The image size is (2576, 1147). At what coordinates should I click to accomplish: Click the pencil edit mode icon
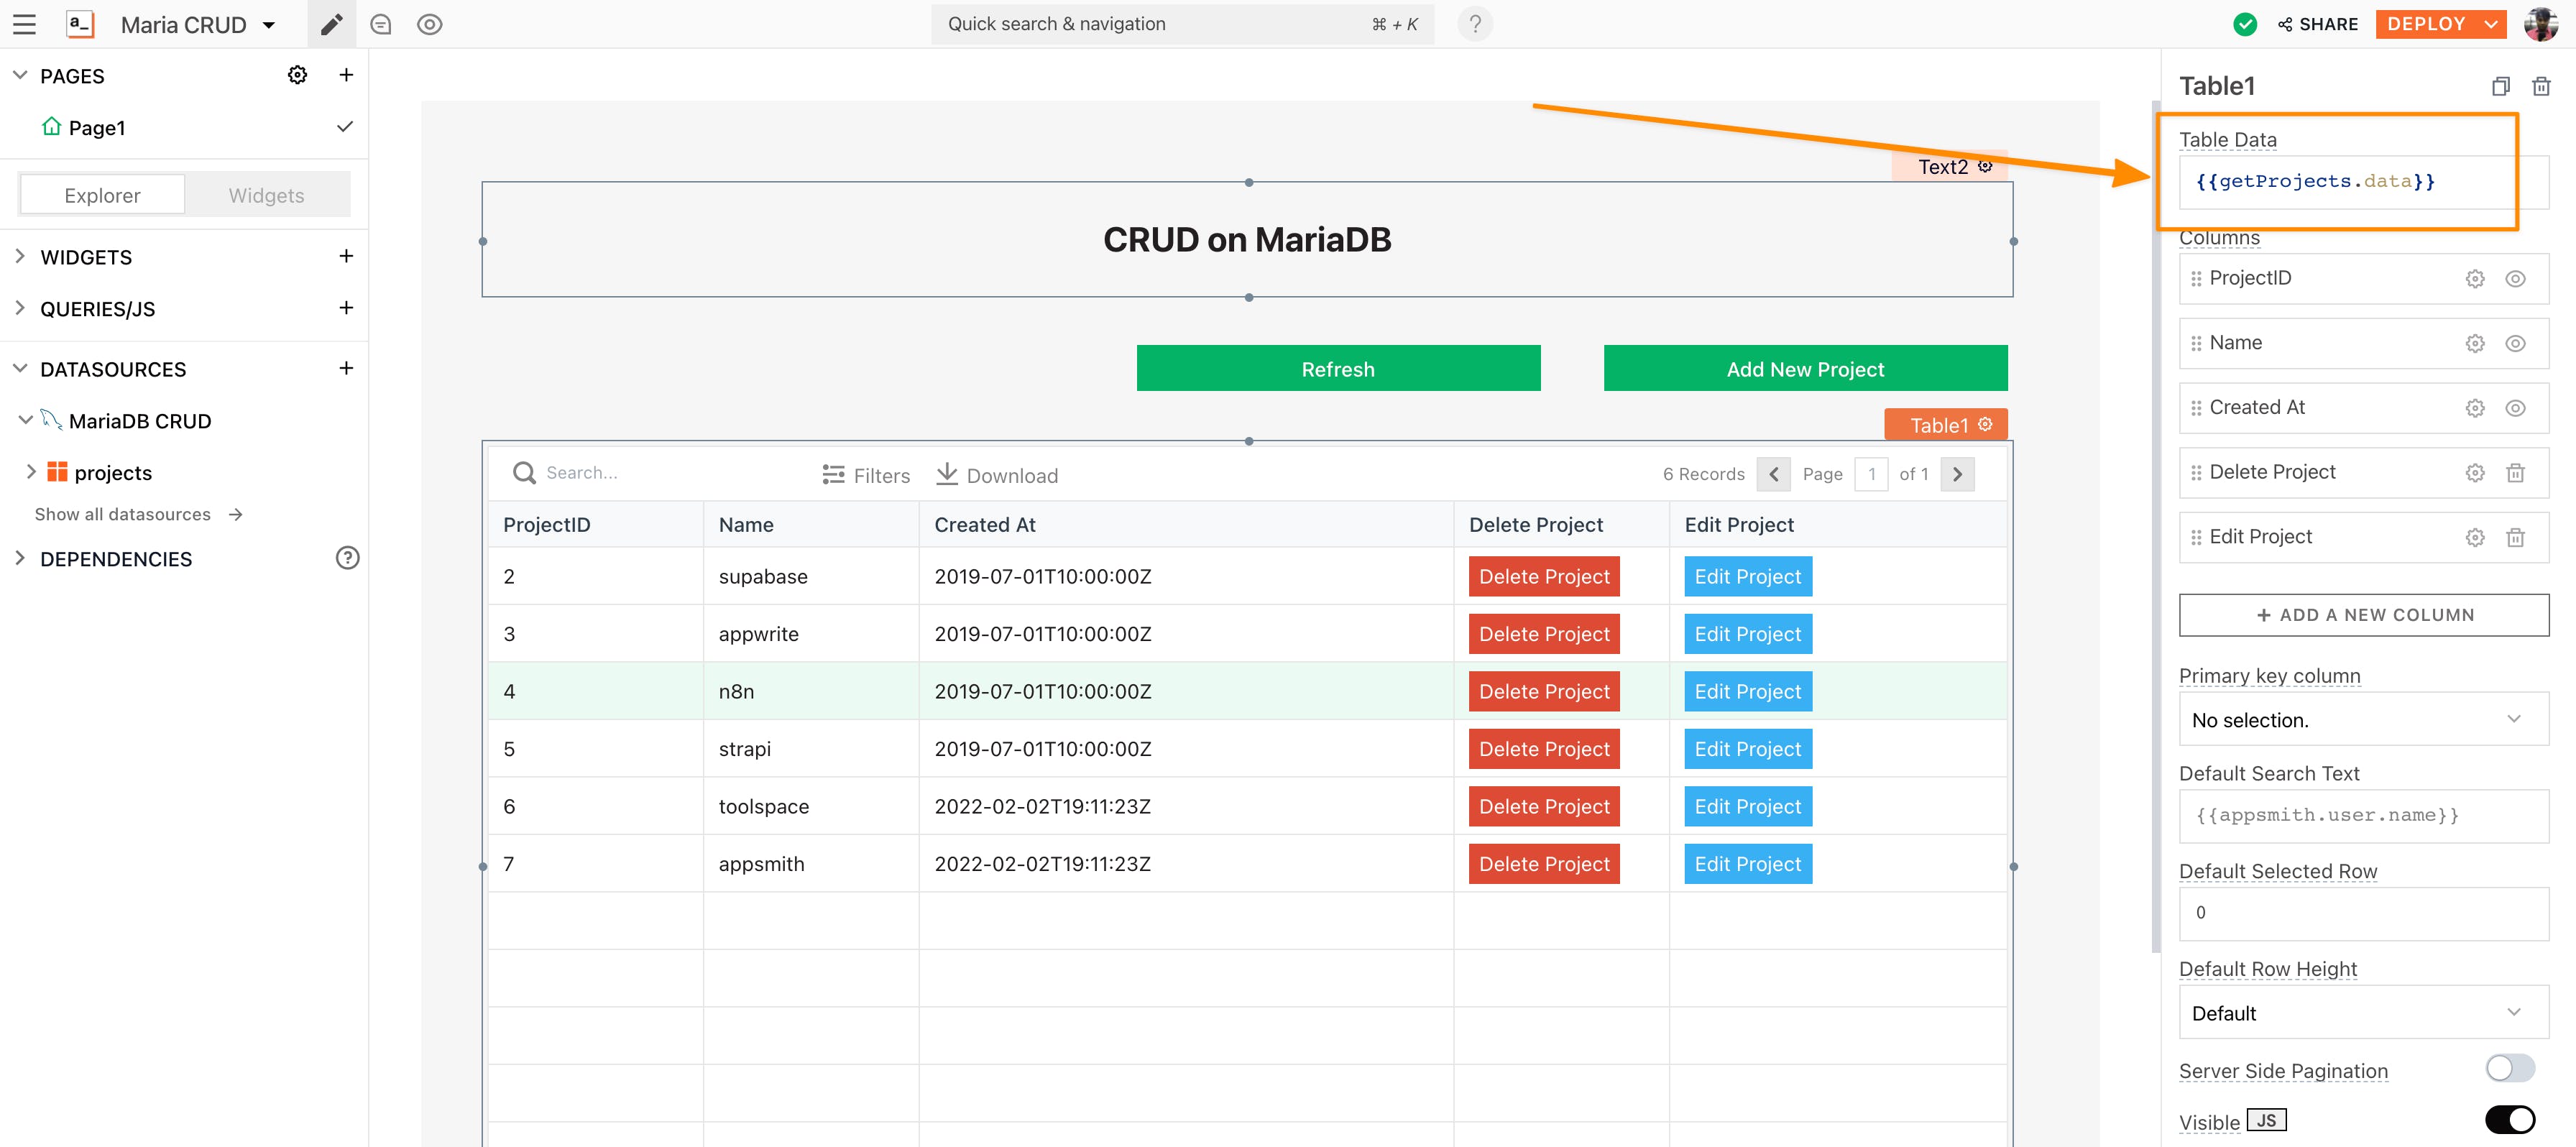(331, 24)
